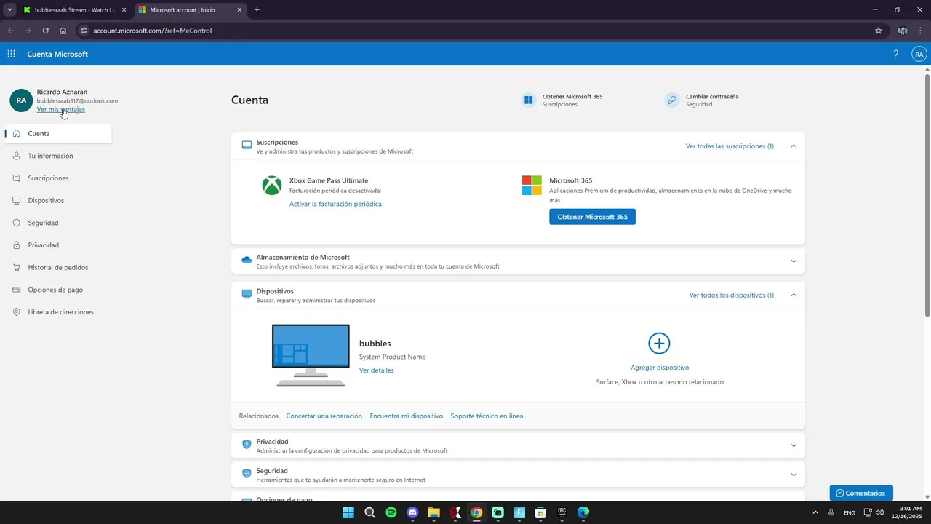The image size is (931, 524).
Task: Click the ENG language indicator
Action: 850,512
